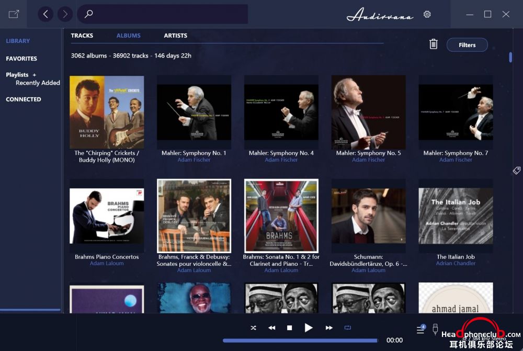Click the 00:00 elapsed time display
This screenshot has height=351, width=523.
(394, 341)
